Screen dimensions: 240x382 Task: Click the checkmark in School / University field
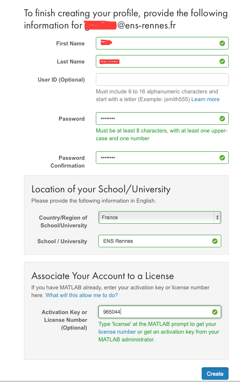(x=215, y=241)
